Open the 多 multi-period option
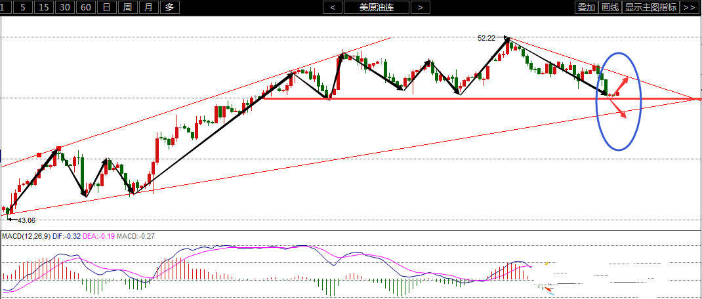Viewport: 702px width, 299px height. [x=170, y=7]
